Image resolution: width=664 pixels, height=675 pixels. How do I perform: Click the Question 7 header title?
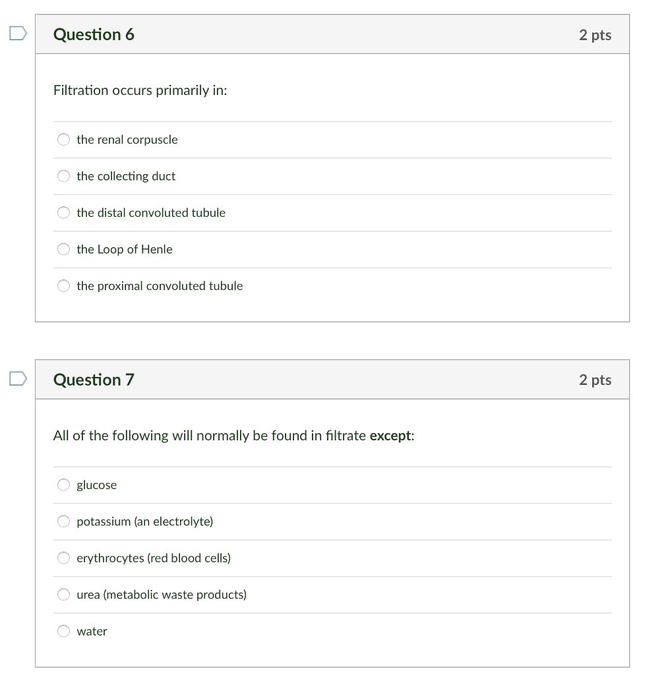click(94, 380)
